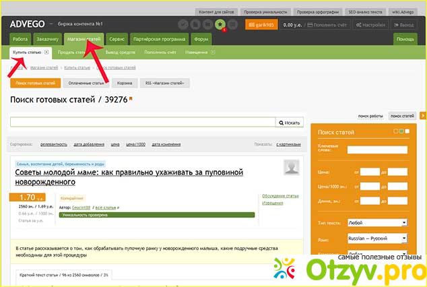Click the Корзина button

(125, 83)
